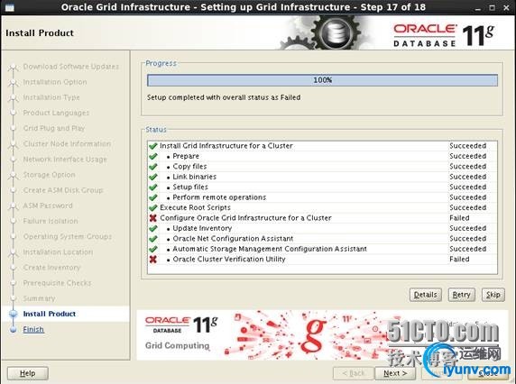Image resolution: width=516 pixels, height=384 pixels.
Task: Click the Install Product step bullet icon
Action: pos(14,314)
